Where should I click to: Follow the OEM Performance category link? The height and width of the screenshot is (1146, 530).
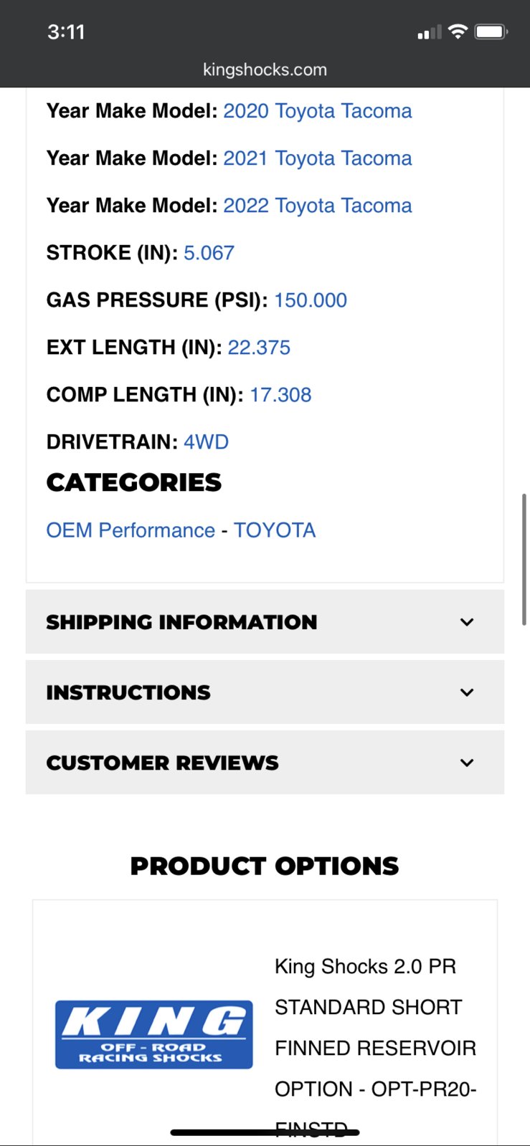131,530
